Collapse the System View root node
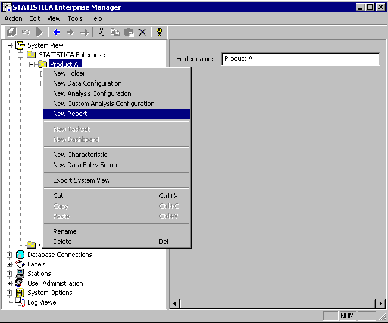This screenshot has width=388, height=323. click(9, 45)
